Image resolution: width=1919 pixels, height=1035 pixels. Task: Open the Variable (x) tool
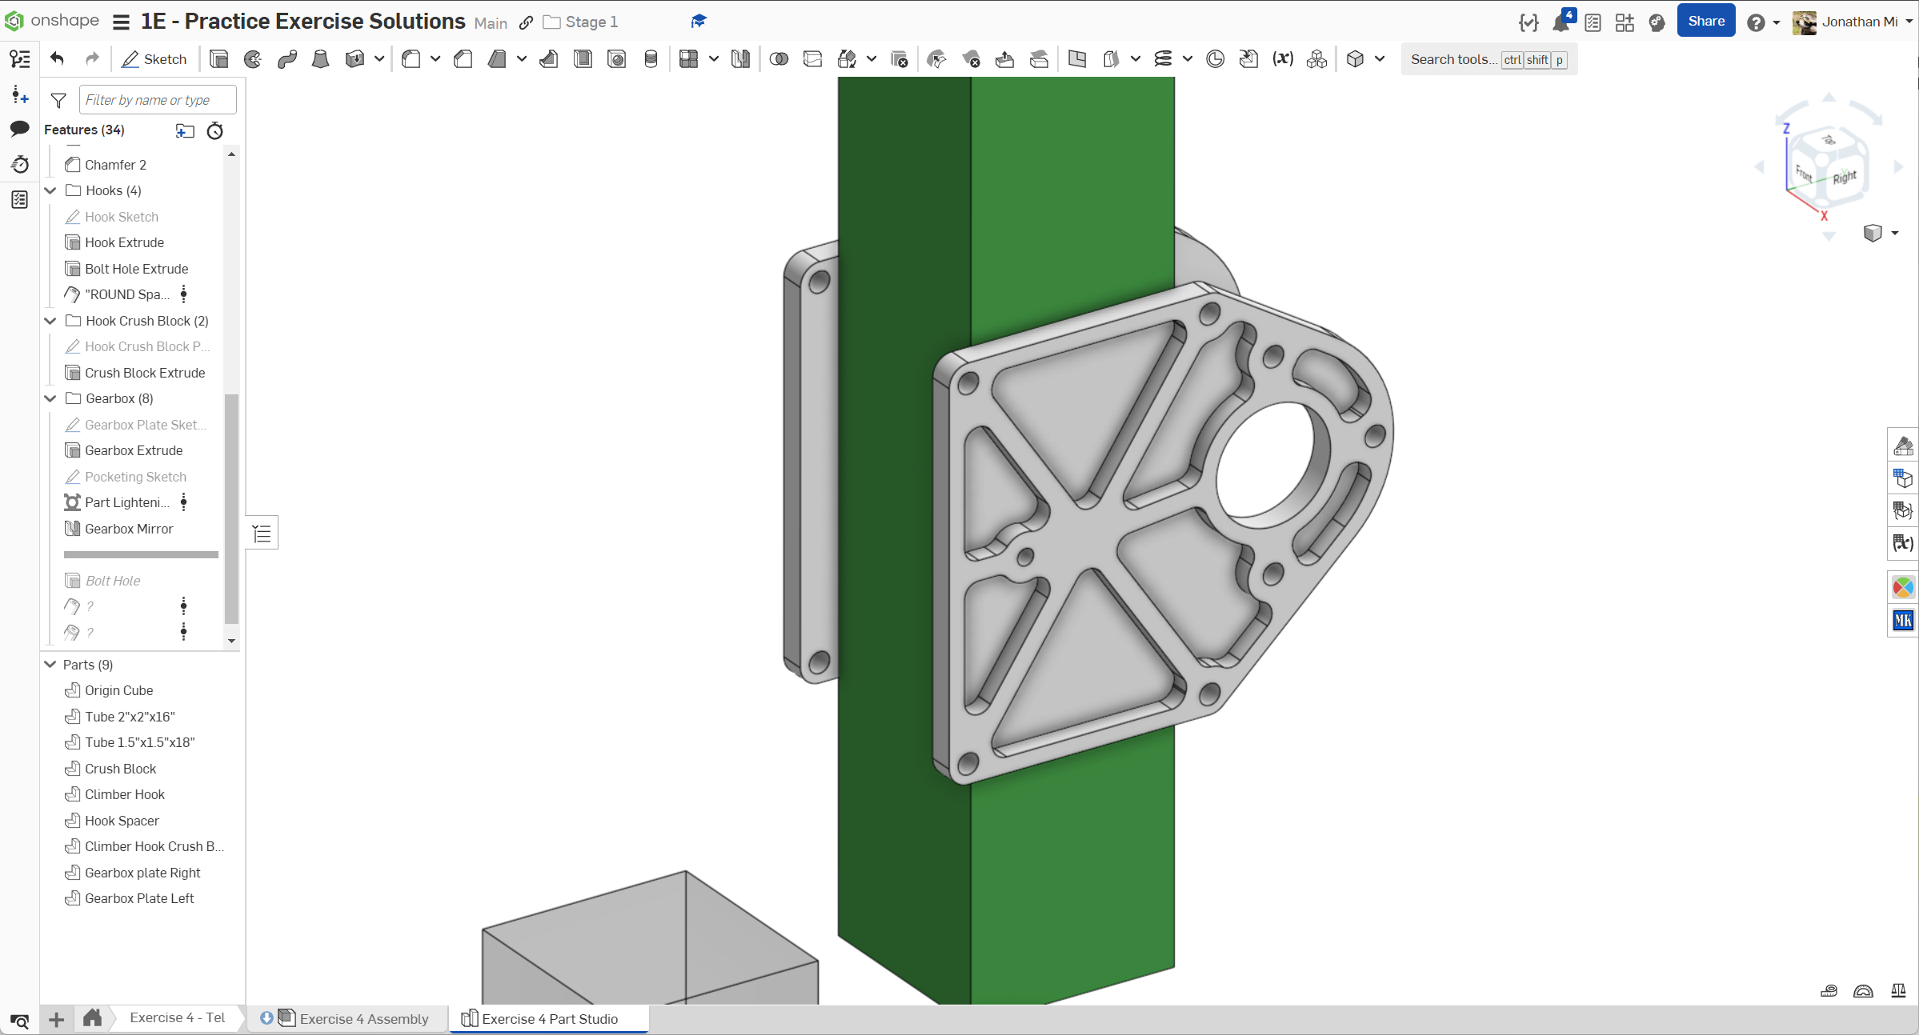pos(1283,59)
